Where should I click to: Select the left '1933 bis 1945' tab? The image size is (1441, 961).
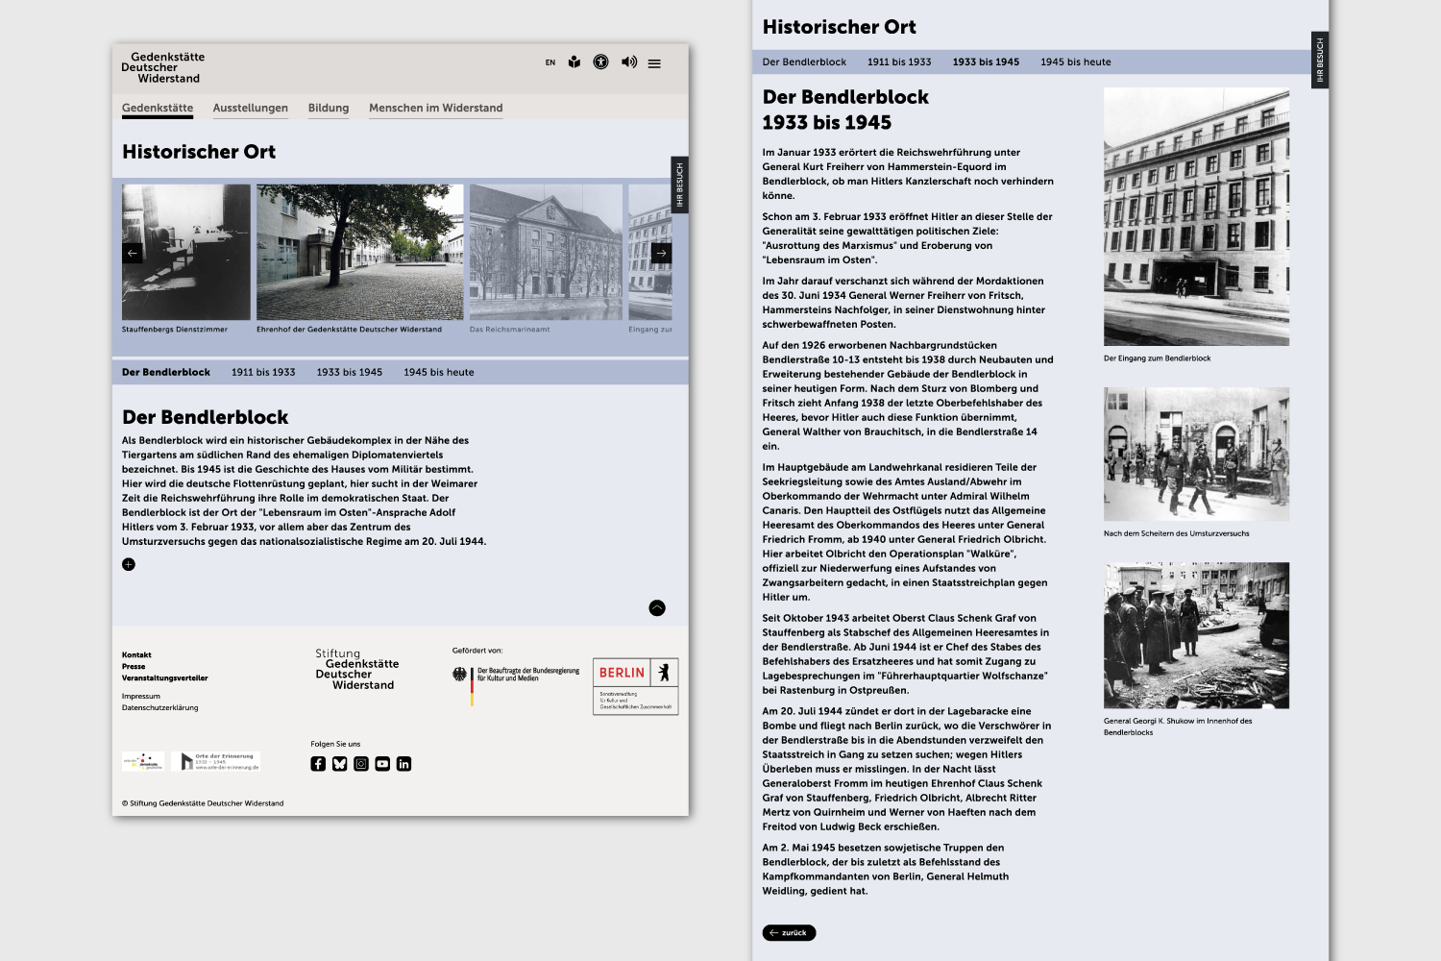tap(349, 372)
